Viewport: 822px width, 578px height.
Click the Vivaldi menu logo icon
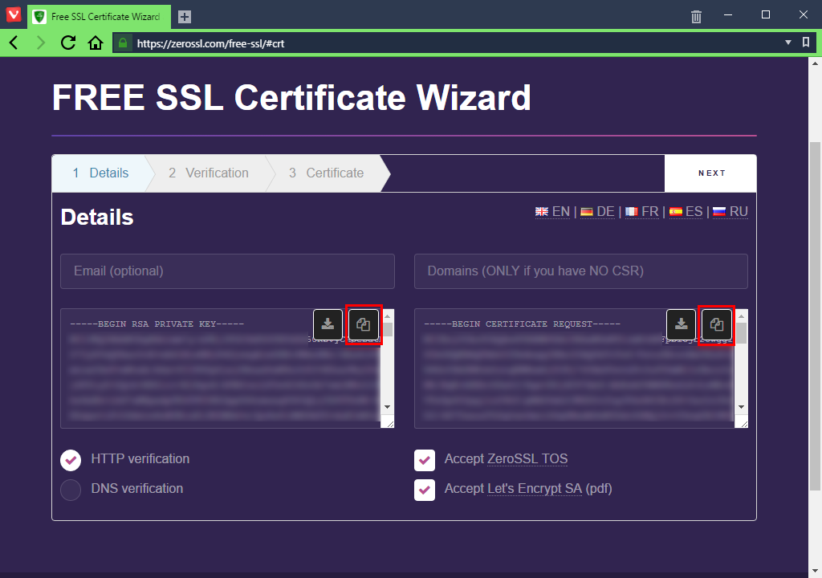(13, 14)
